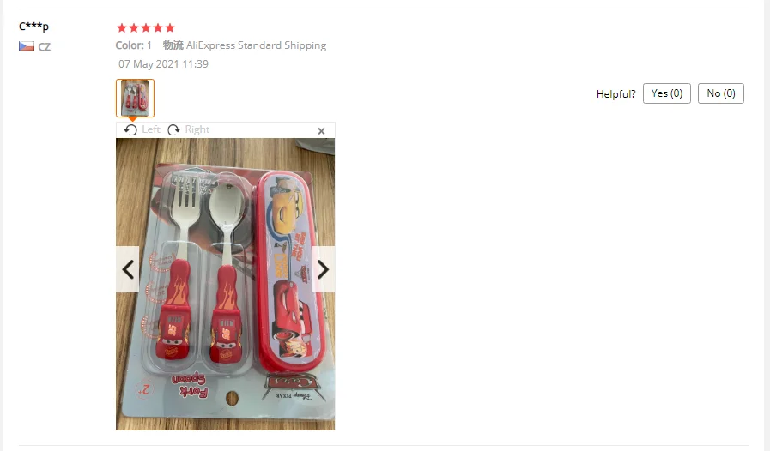This screenshot has height=451, width=770.
Task: Select the small review photo thumbnail
Action: click(135, 98)
